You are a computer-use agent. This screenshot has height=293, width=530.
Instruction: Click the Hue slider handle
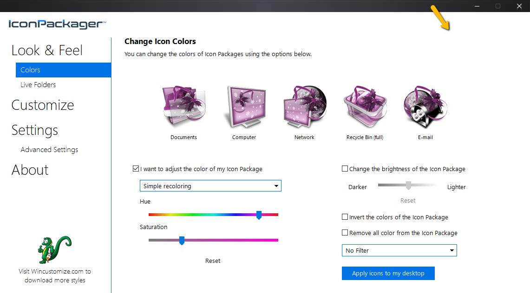259,215
